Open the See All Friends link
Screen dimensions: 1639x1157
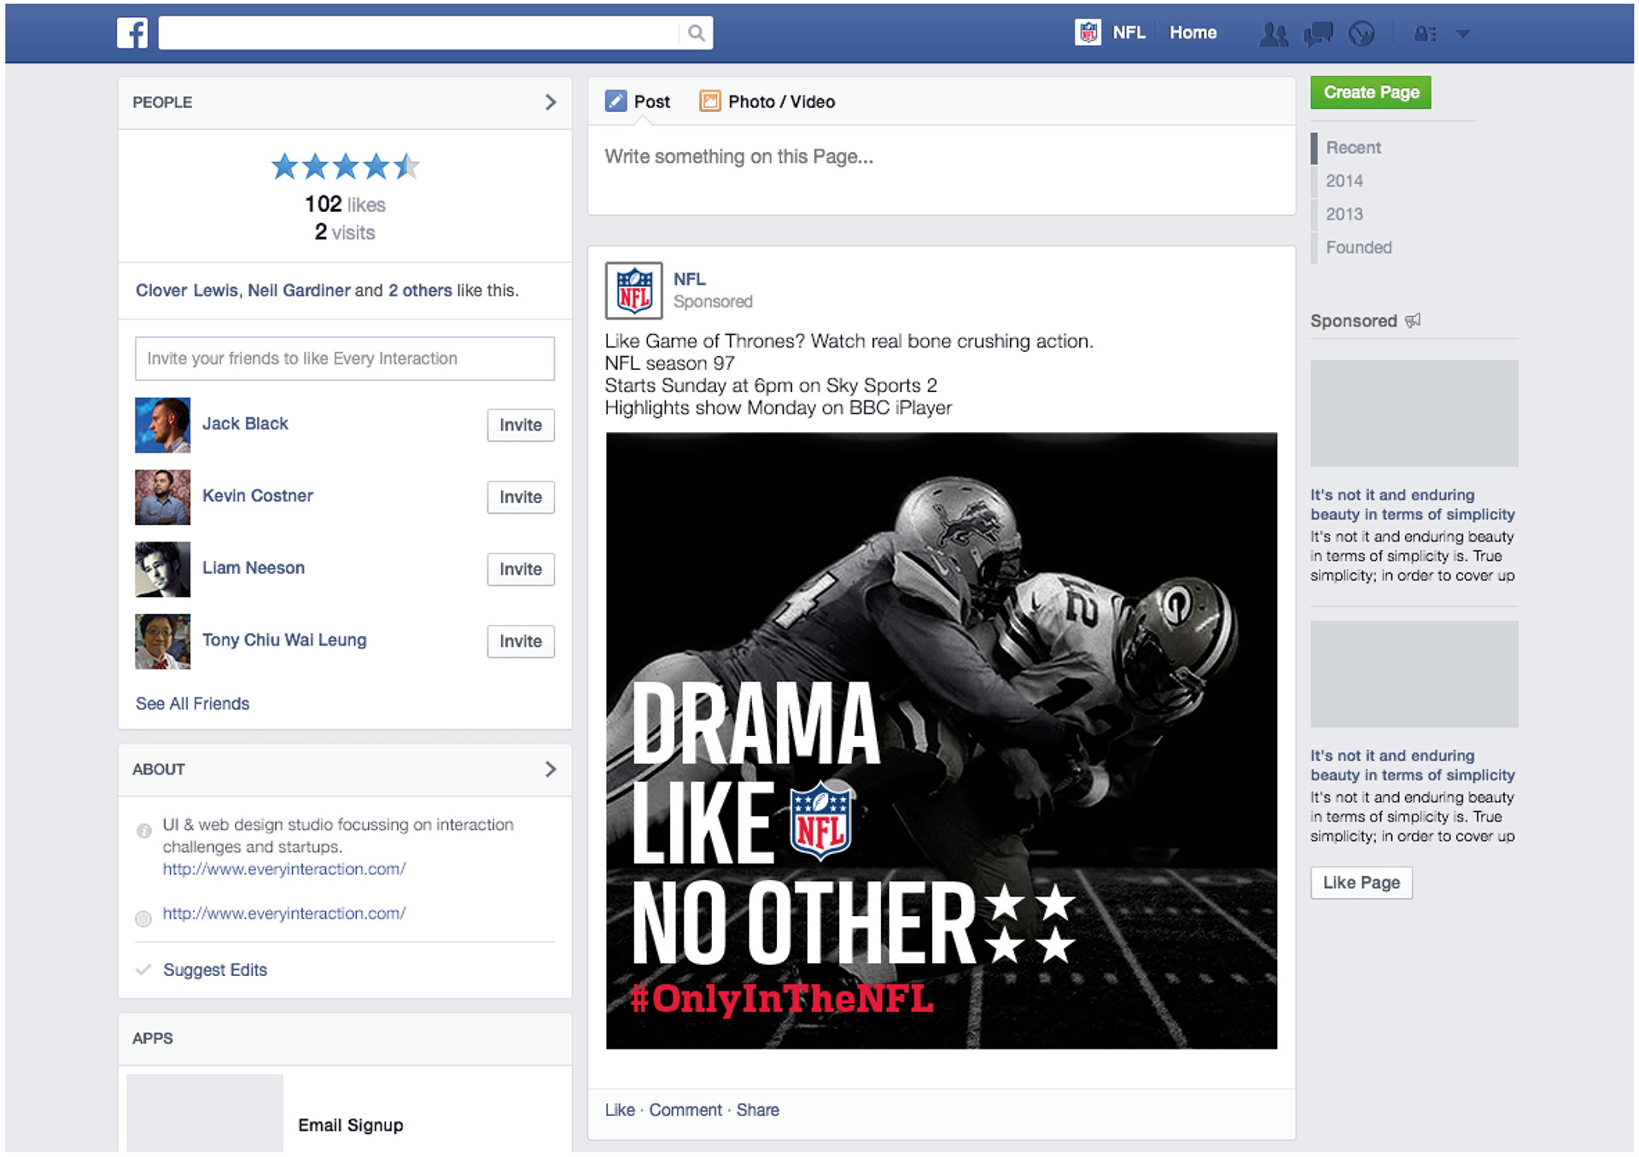tap(192, 704)
